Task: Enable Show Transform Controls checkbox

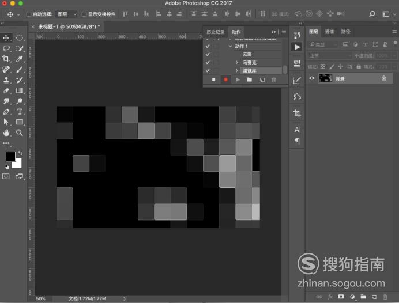Action: point(84,14)
